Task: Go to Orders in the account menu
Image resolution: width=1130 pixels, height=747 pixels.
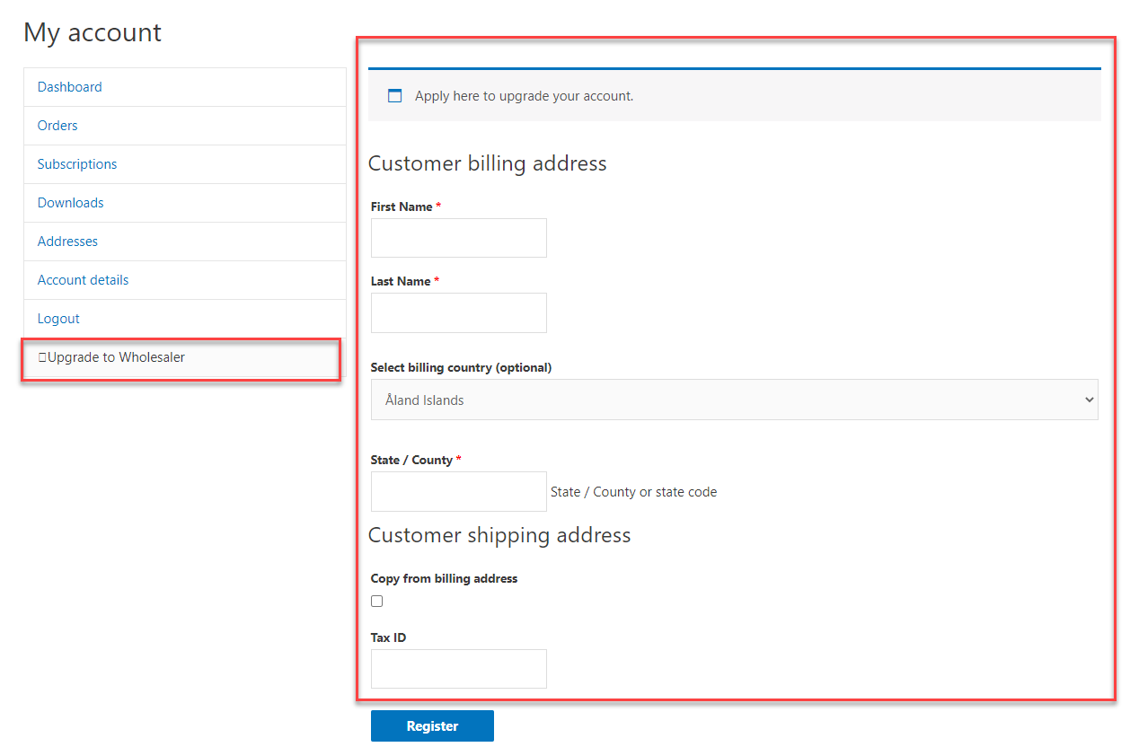Action: [57, 126]
